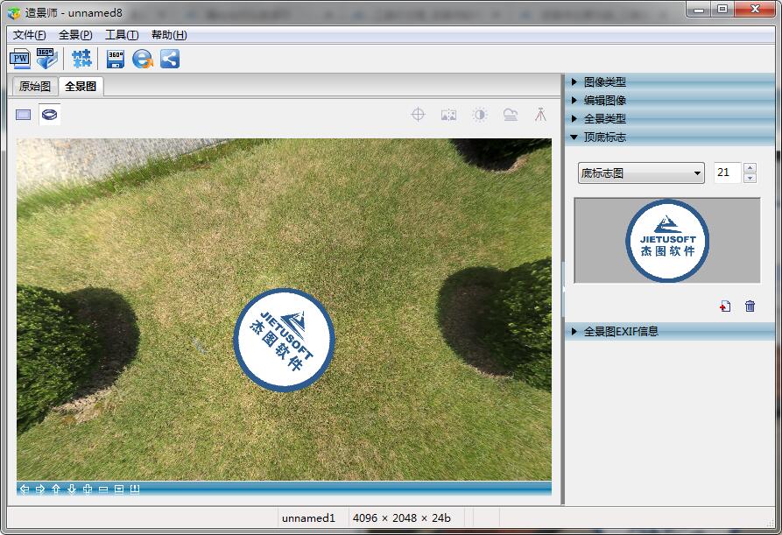782x535 pixels.
Task: Zoom in with the plus icon
Action: (88, 489)
